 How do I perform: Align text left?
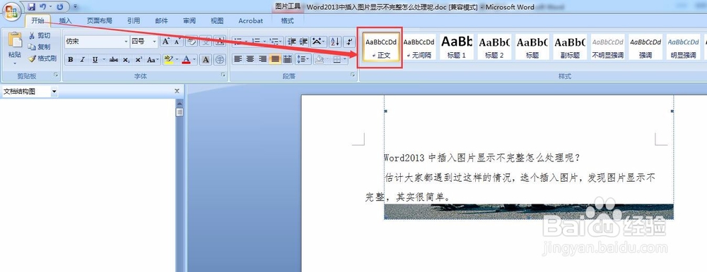[x=238, y=59]
